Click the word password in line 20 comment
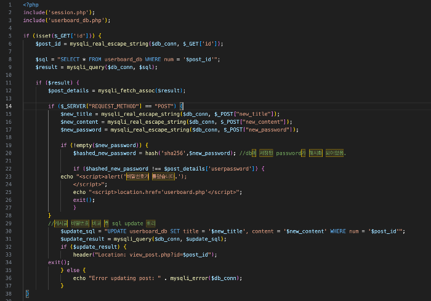Screen dimensions: 431x301 click(x=288, y=153)
